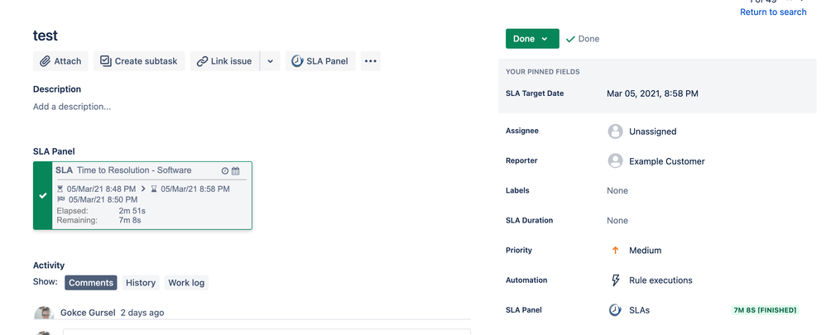Click the Attach button
826x335 pixels.
[x=60, y=61]
